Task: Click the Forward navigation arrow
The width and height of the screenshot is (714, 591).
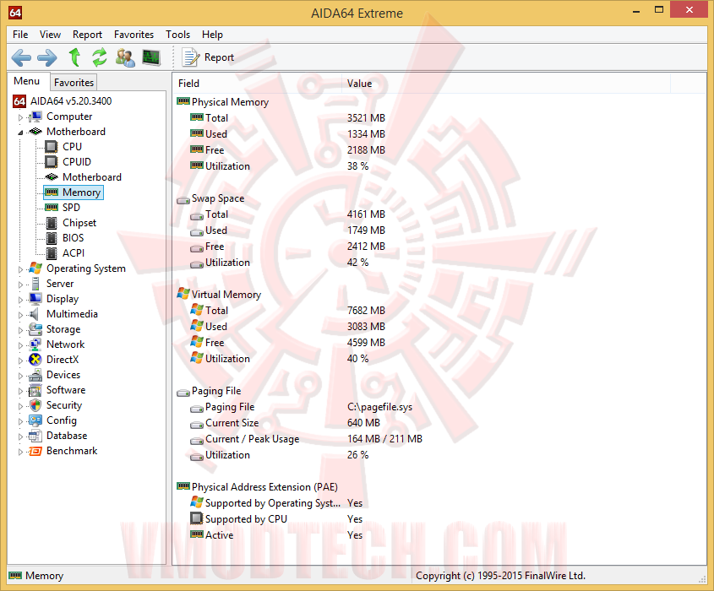Action: (47, 57)
